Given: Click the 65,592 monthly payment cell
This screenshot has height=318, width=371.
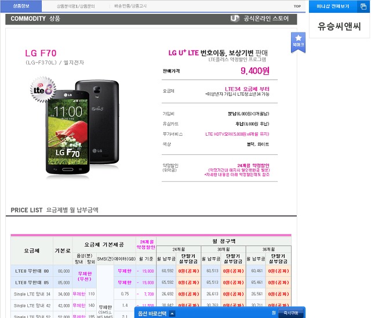Looking at the screenshot, I should (168, 282).
